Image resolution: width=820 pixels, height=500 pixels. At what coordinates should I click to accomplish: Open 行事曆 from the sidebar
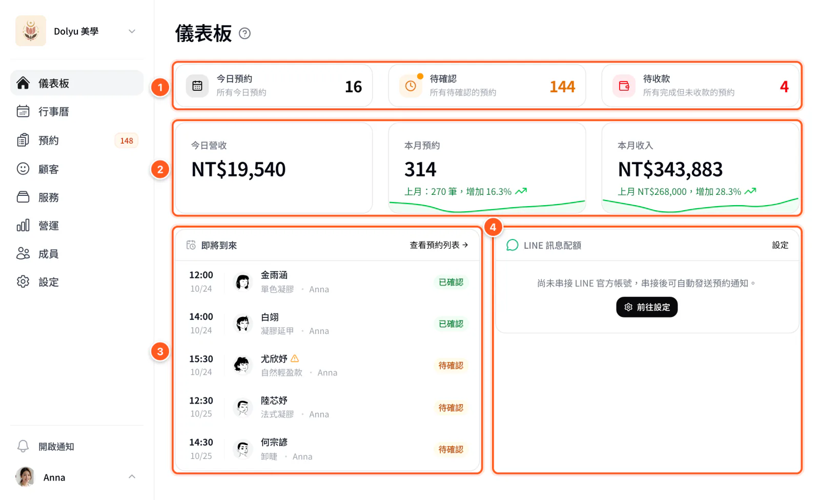[x=77, y=111]
